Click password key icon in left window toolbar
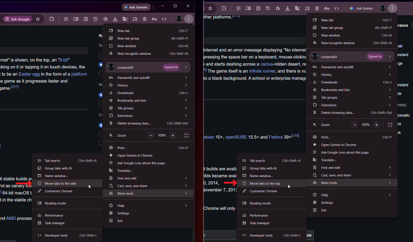The image size is (413, 242). click(x=155, y=19)
